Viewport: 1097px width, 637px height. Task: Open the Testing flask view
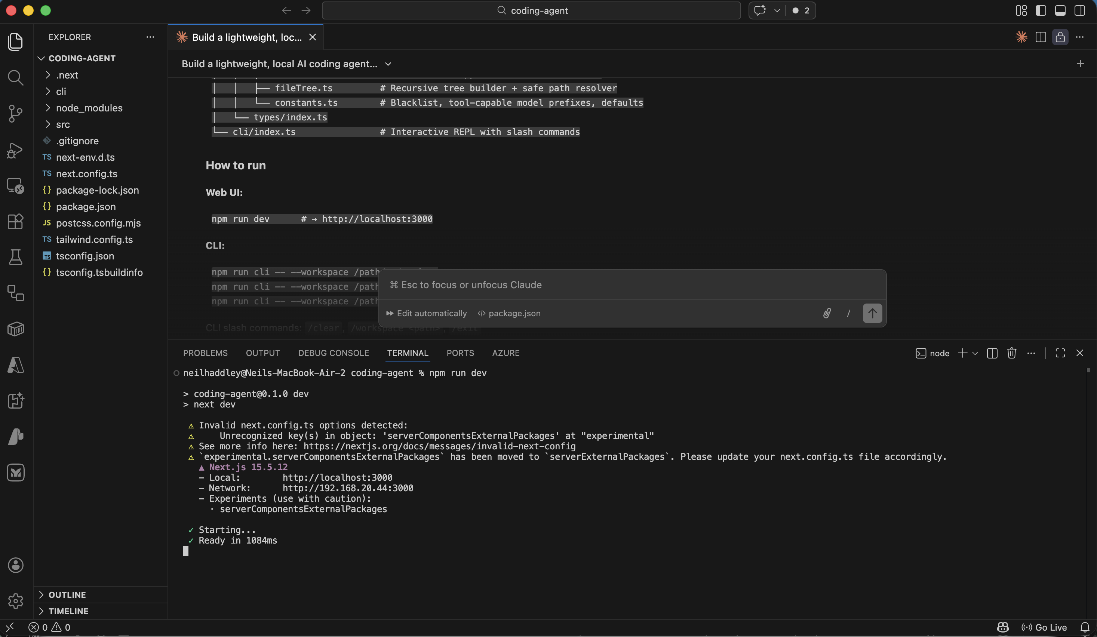coord(16,257)
